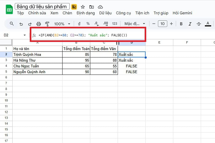Toggle strikethrough formatting
The width and height of the screenshot is (215, 143).
coord(199,24)
